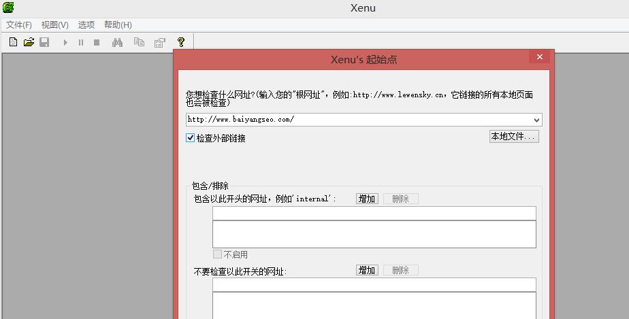Screen dimensions: 629x319
Task: Toggle the 检查外部链接 checkbox
Action: click(190, 138)
